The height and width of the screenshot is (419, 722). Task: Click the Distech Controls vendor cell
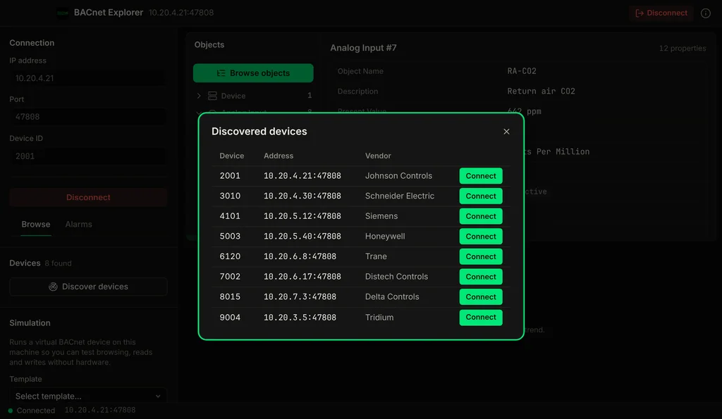tap(396, 277)
